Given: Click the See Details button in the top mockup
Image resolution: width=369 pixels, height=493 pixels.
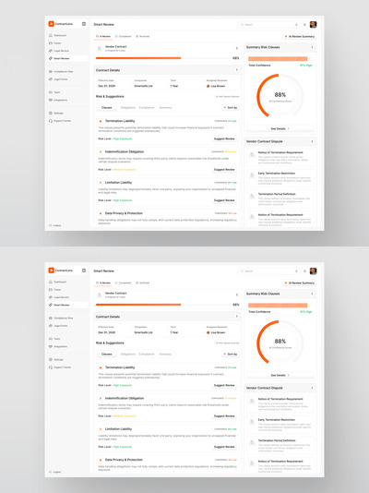Looking at the screenshot, I should (x=280, y=128).
